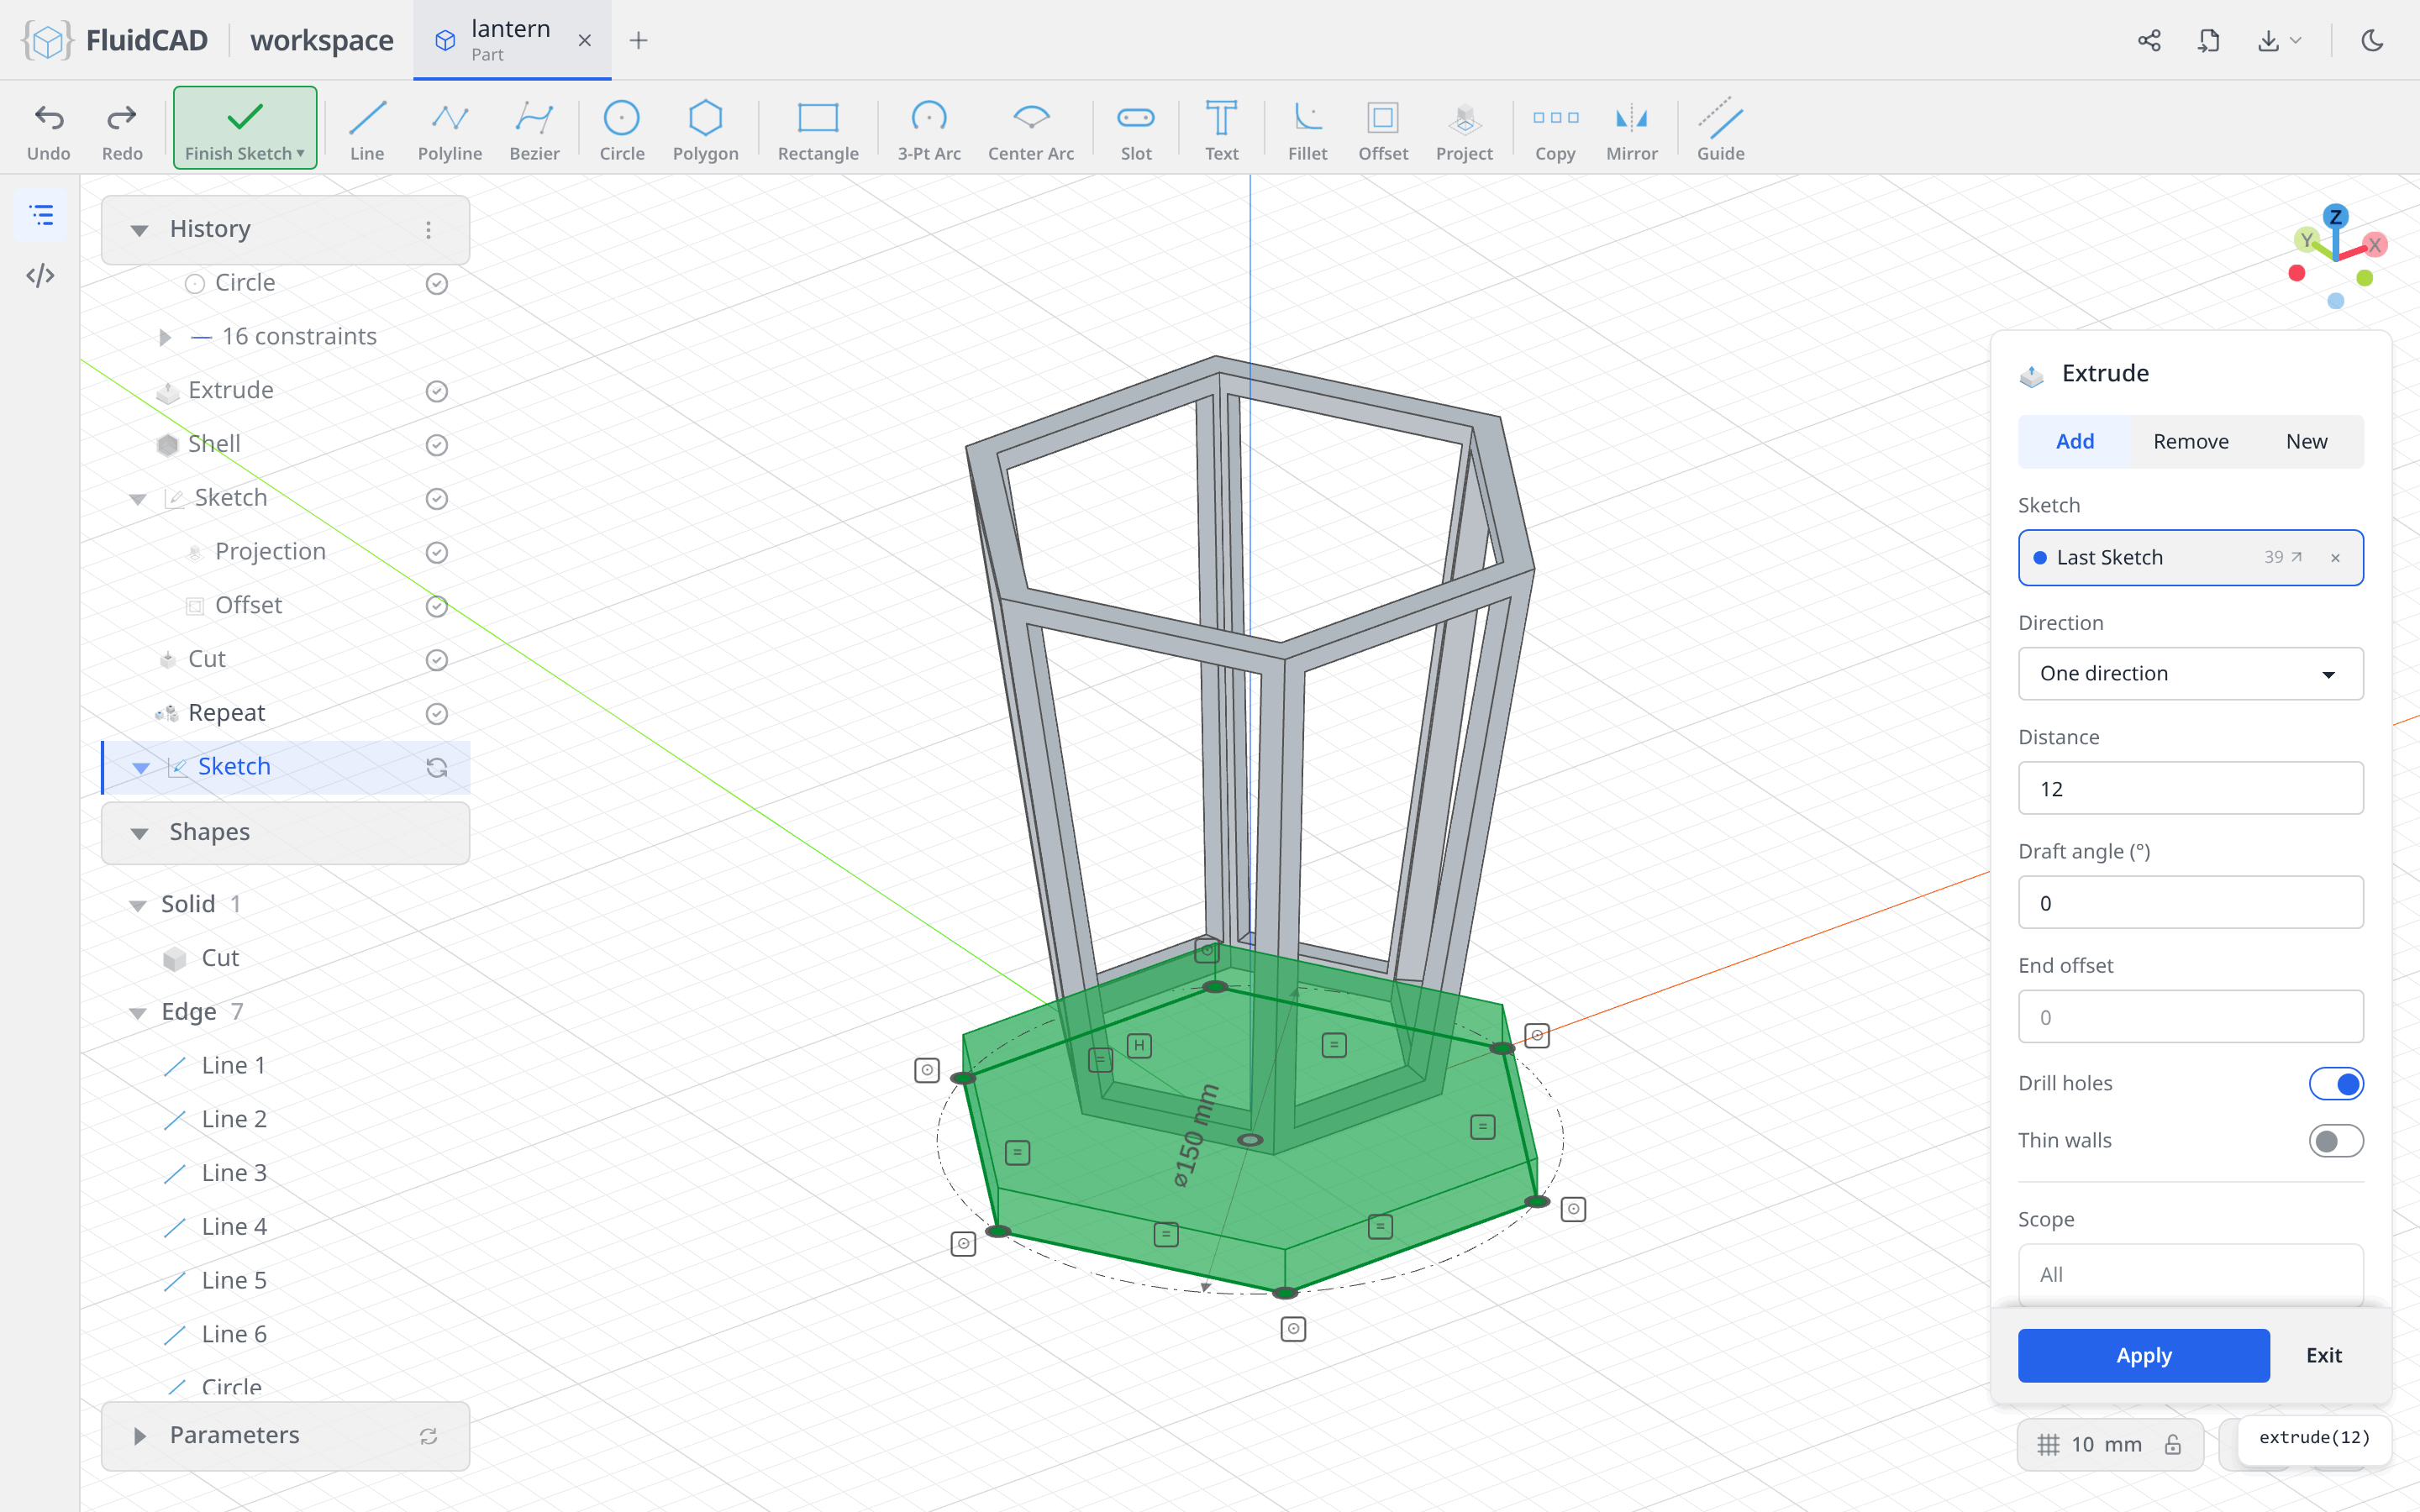This screenshot has height=1512, width=2420.
Task: Open the code view sidebar icon
Action: 40,275
